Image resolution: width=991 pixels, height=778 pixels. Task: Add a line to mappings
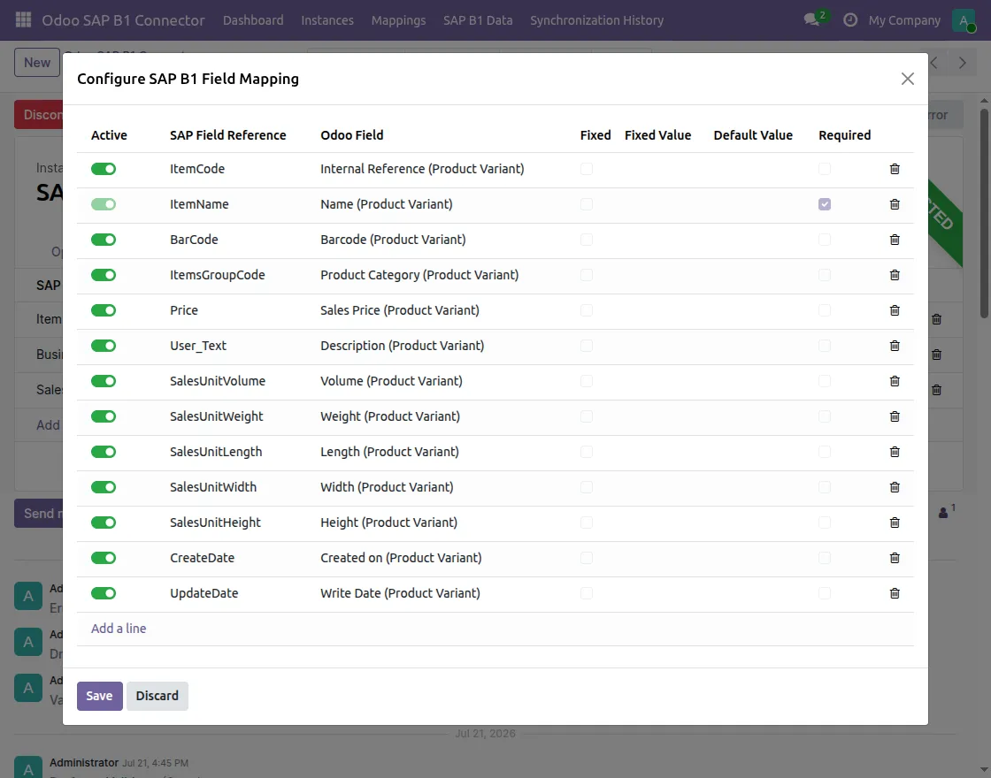tap(119, 629)
